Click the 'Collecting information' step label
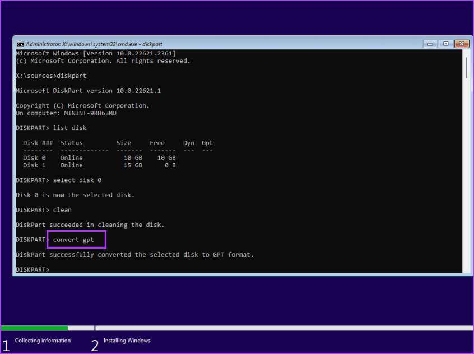Image resolution: width=474 pixels, height=354 pixels. [x=43, y=341]
